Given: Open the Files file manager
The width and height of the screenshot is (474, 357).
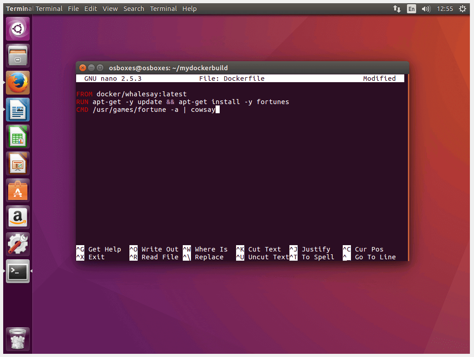Looking at the screenshot, I should point(17,55).
